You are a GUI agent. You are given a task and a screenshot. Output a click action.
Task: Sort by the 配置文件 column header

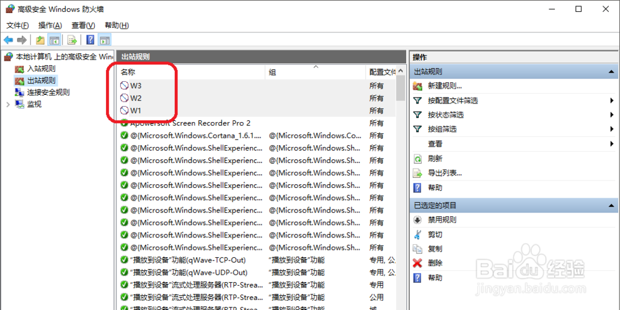(381, 73)
